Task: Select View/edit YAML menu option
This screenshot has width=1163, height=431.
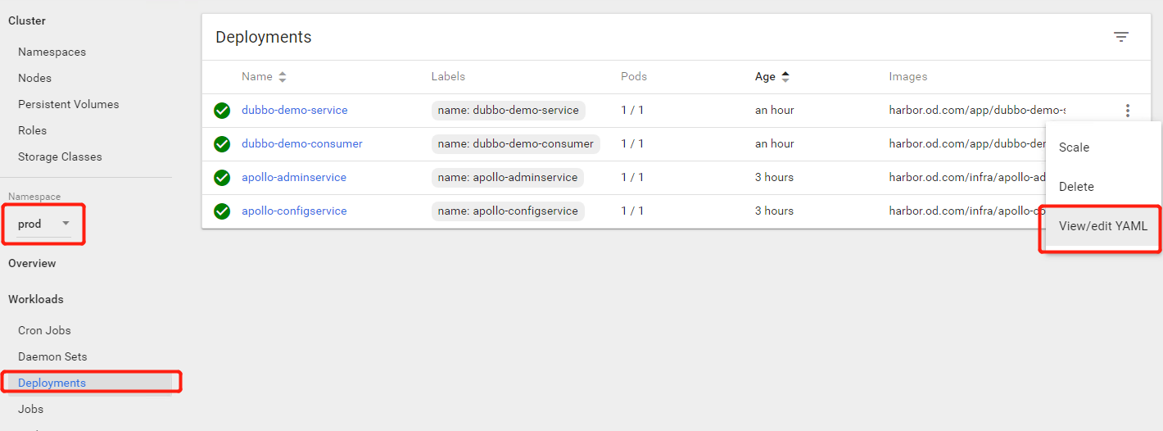Action: (1102, 226)
